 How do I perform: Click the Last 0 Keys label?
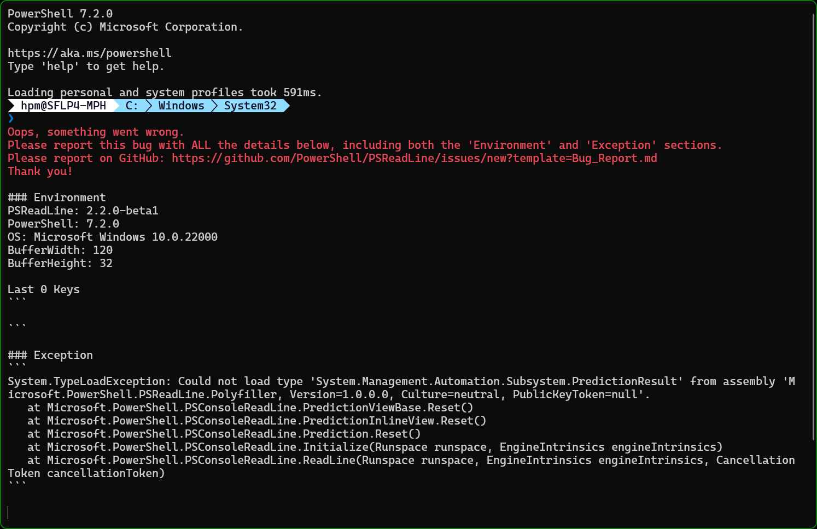(x=44, y=289)
